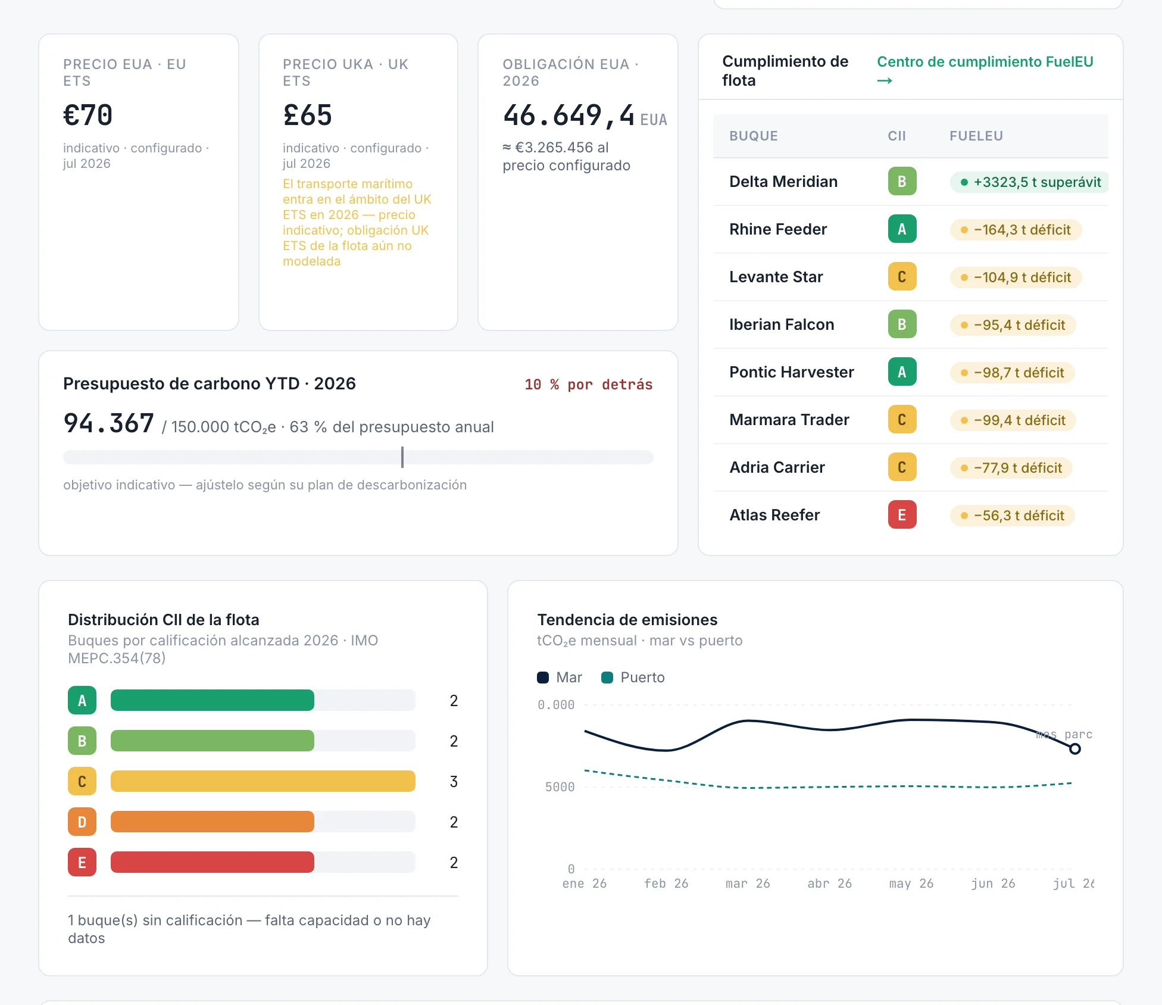The image size is (1162, 1005).
Task: Click the Iberian Falcon B badge
Action: (902, 324)
